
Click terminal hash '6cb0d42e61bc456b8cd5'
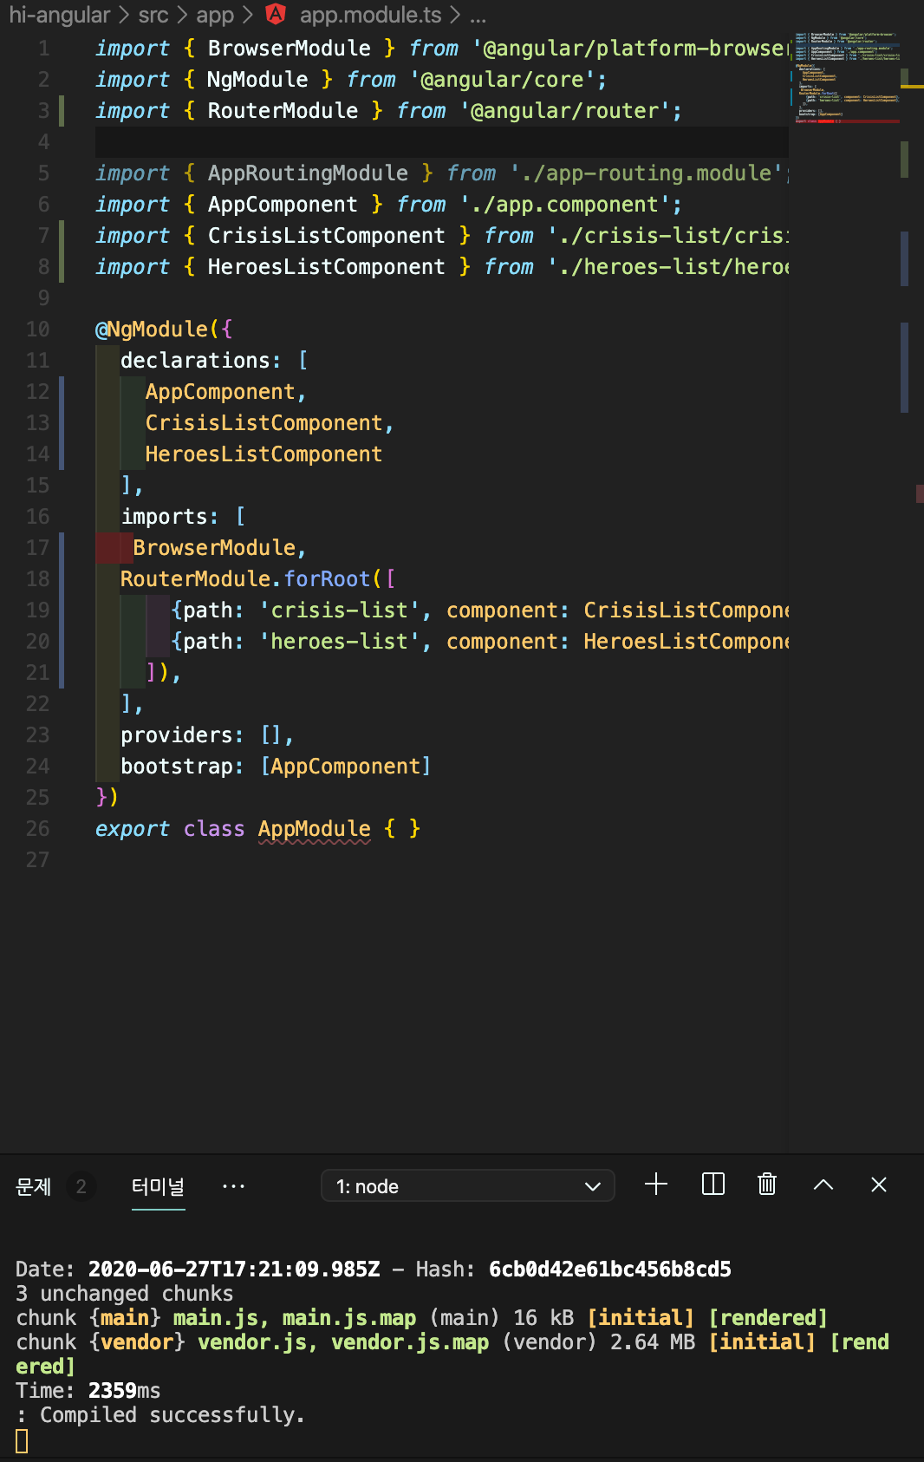tap(610, 1269)
